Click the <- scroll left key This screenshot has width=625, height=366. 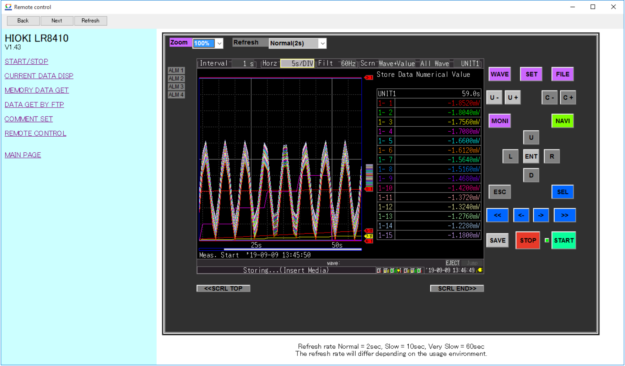521,215
